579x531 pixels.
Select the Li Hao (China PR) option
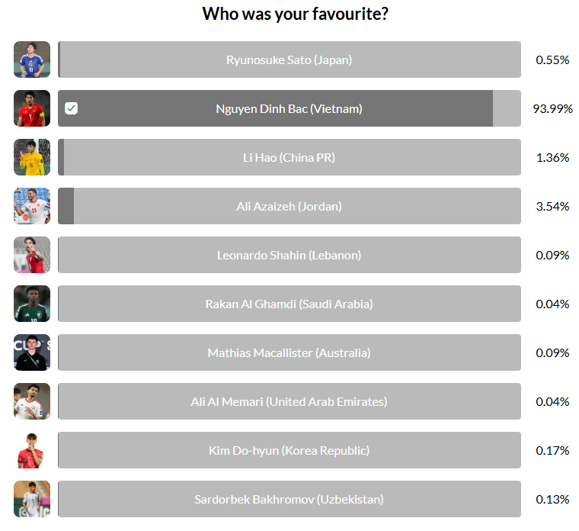(289, 157)
